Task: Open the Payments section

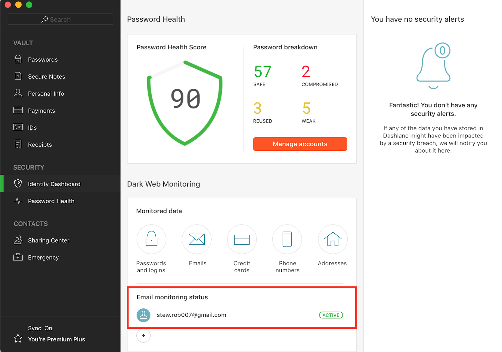Action: (x=42, y=111)
